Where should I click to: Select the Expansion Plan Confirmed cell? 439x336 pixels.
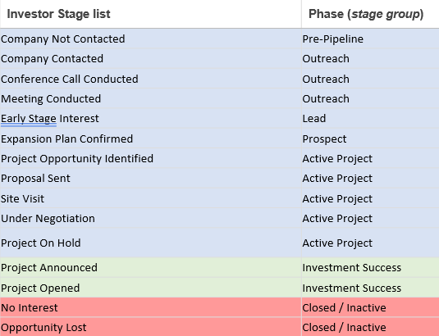(x=151, y=138)
